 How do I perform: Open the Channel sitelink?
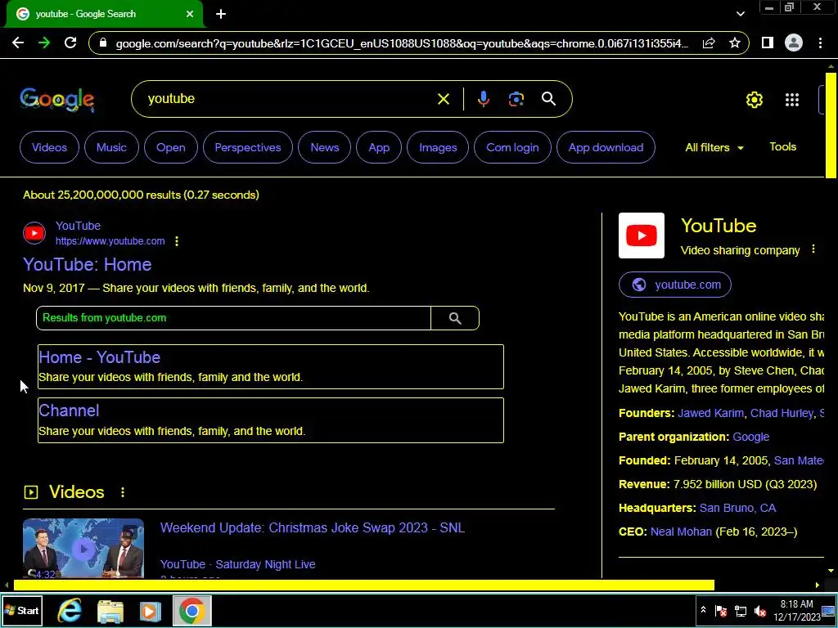pyautogui.click(x=69, y=410)
